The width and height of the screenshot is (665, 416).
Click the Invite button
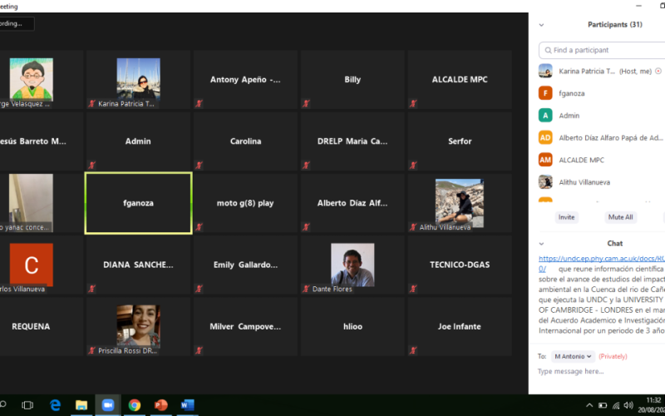(x=566, y=217)
